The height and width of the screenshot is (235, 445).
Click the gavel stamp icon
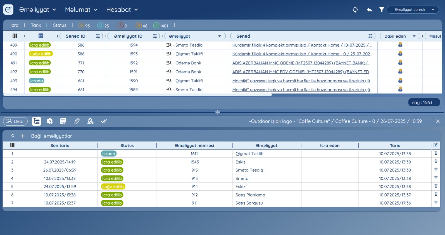[90, 121]
